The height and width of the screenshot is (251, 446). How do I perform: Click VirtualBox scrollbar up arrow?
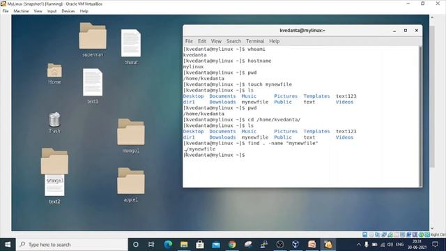click(x=432, y=17)
